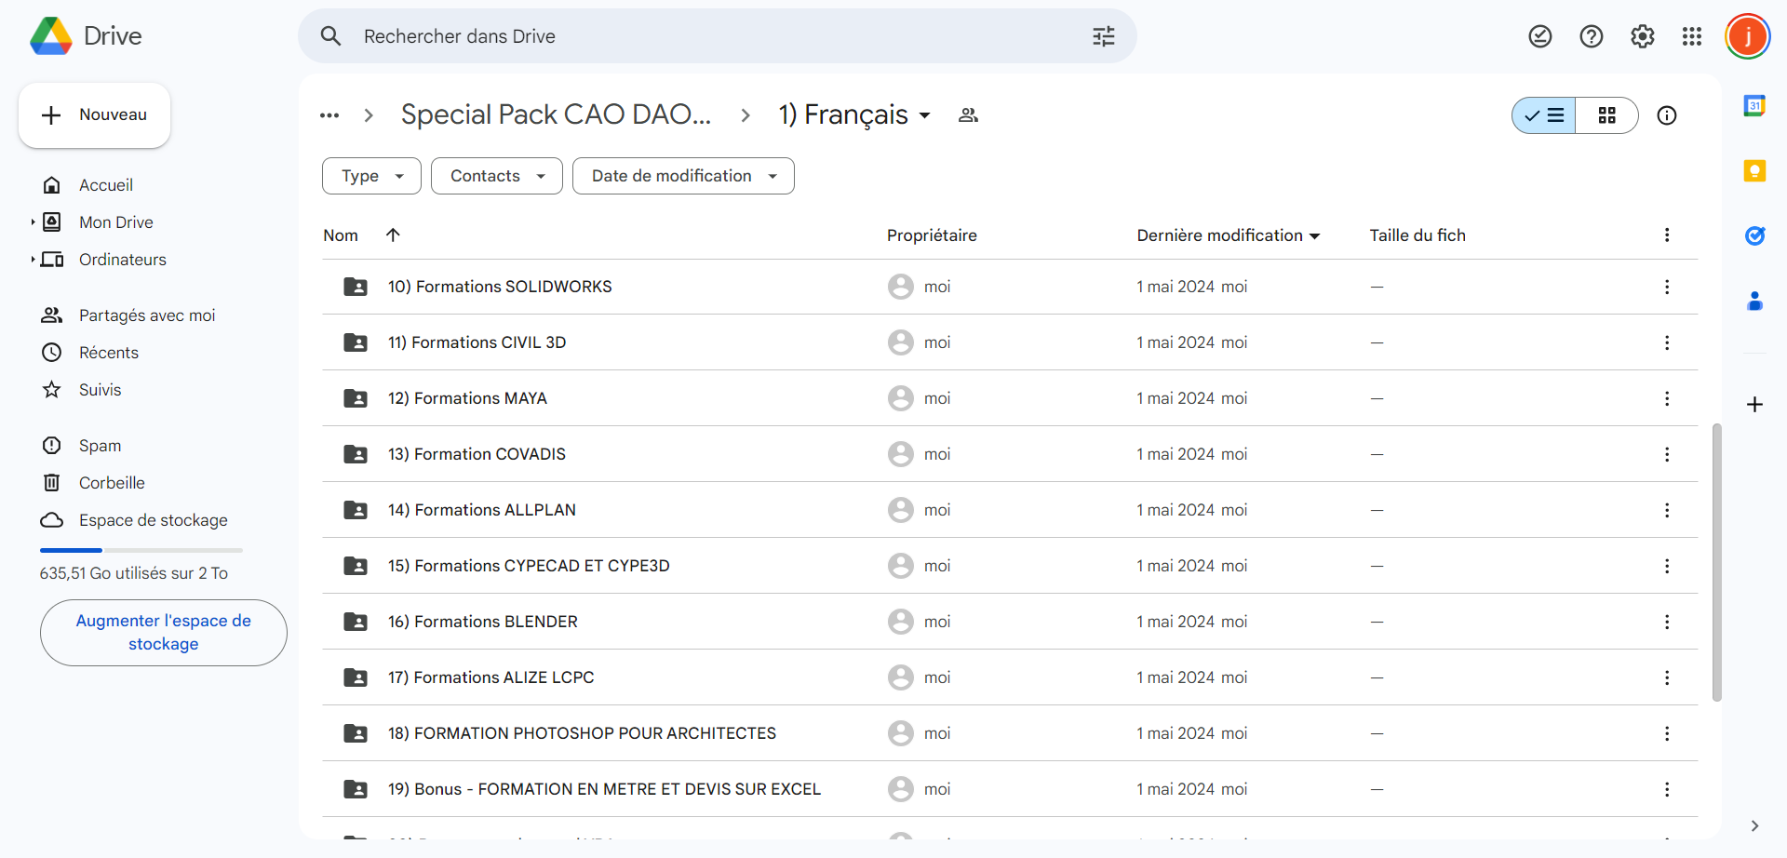Image resolution: width=1787 pixels, height=858 pixels.
Task: Open Date de modification filter dropdown
Action: tap(683, 176)
